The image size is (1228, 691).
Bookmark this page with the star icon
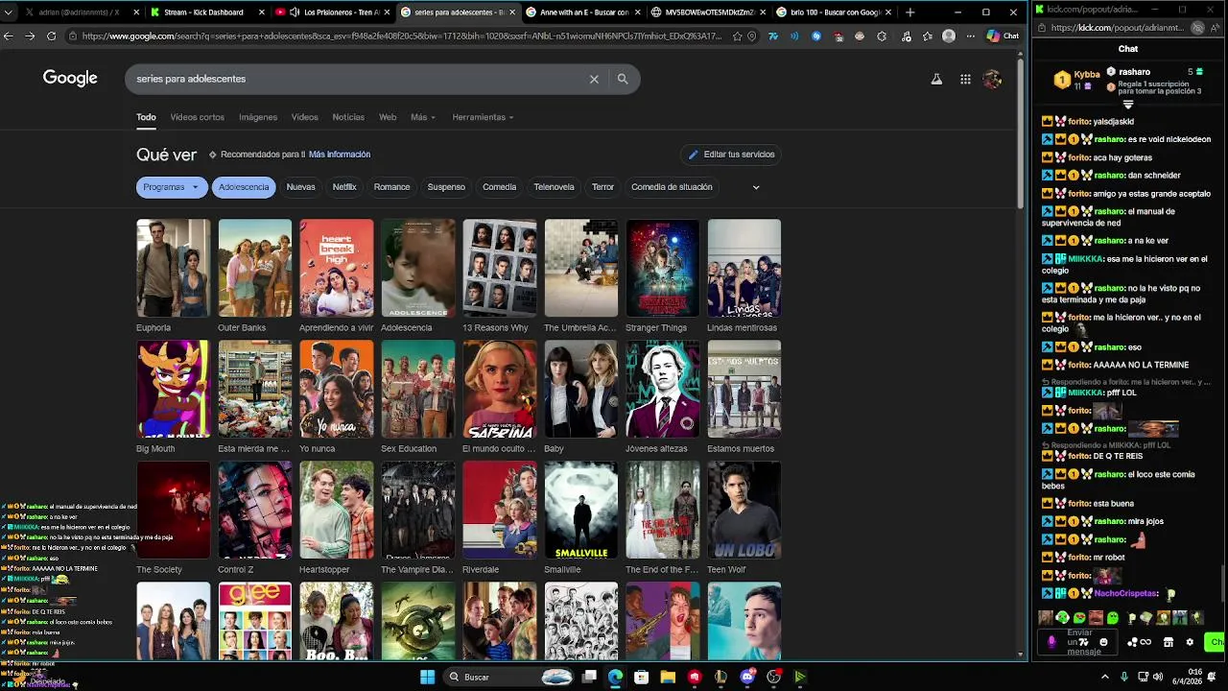pyautogui.click(x=737, y=36)
